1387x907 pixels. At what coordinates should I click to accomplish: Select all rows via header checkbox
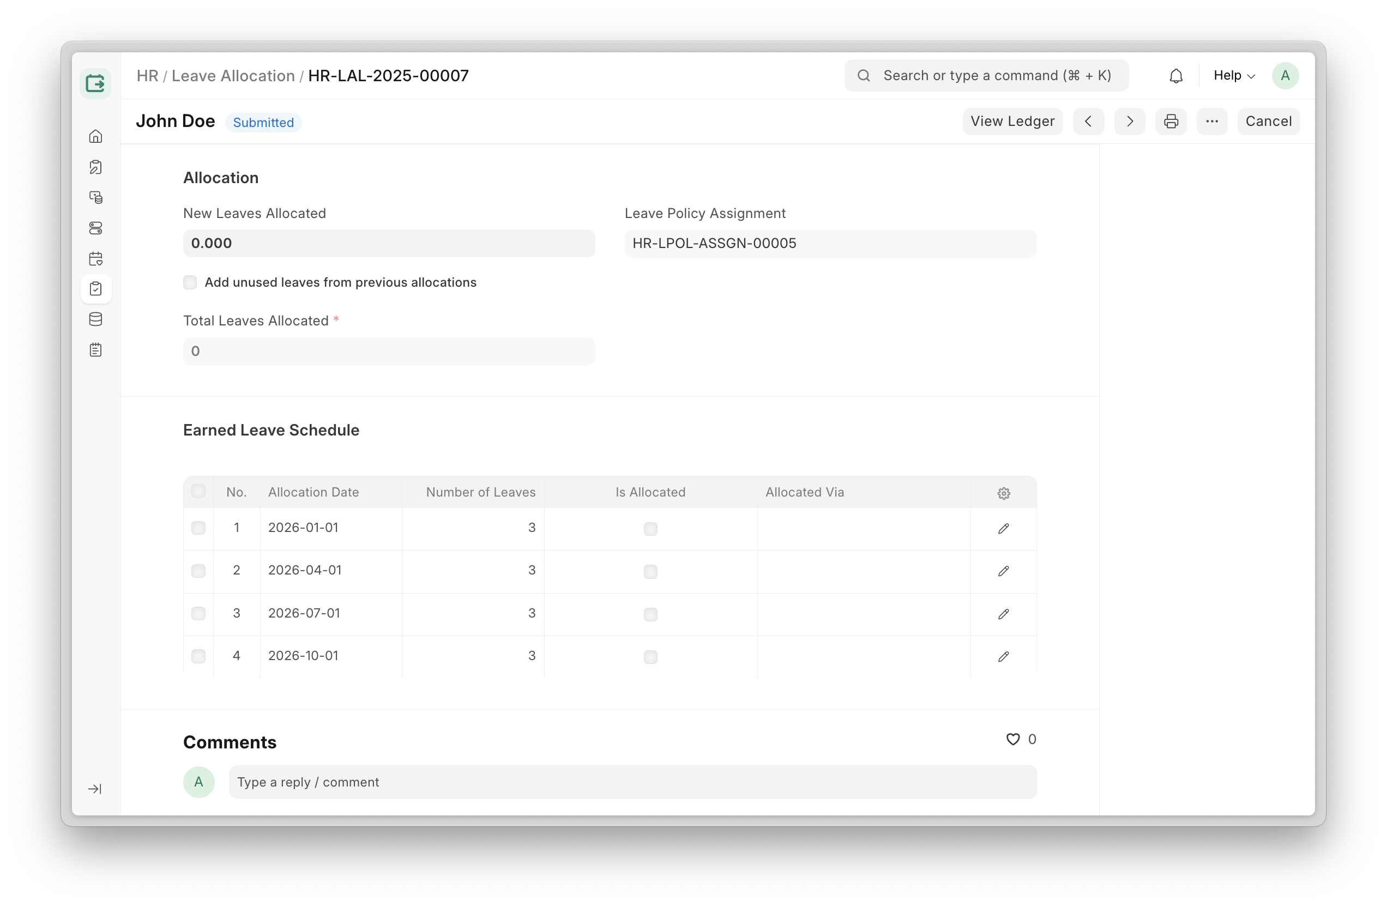[198, 491]
